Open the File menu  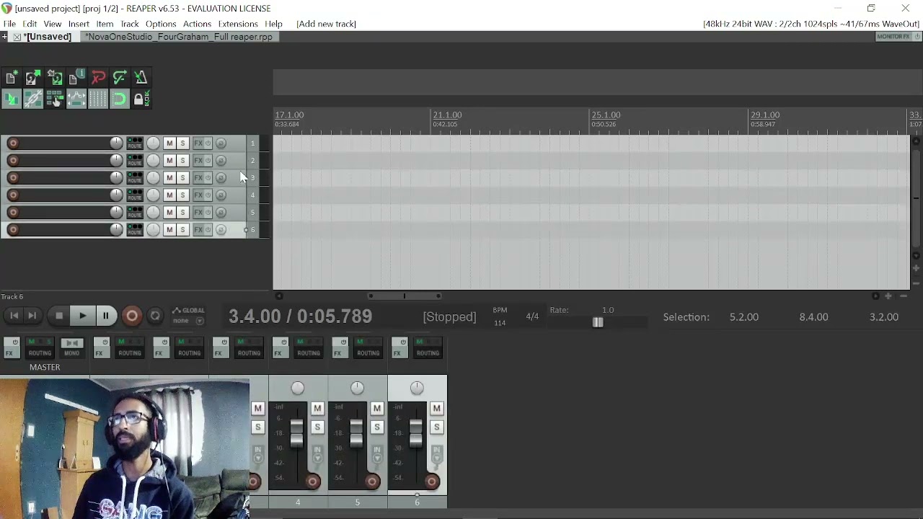(9, 24)
